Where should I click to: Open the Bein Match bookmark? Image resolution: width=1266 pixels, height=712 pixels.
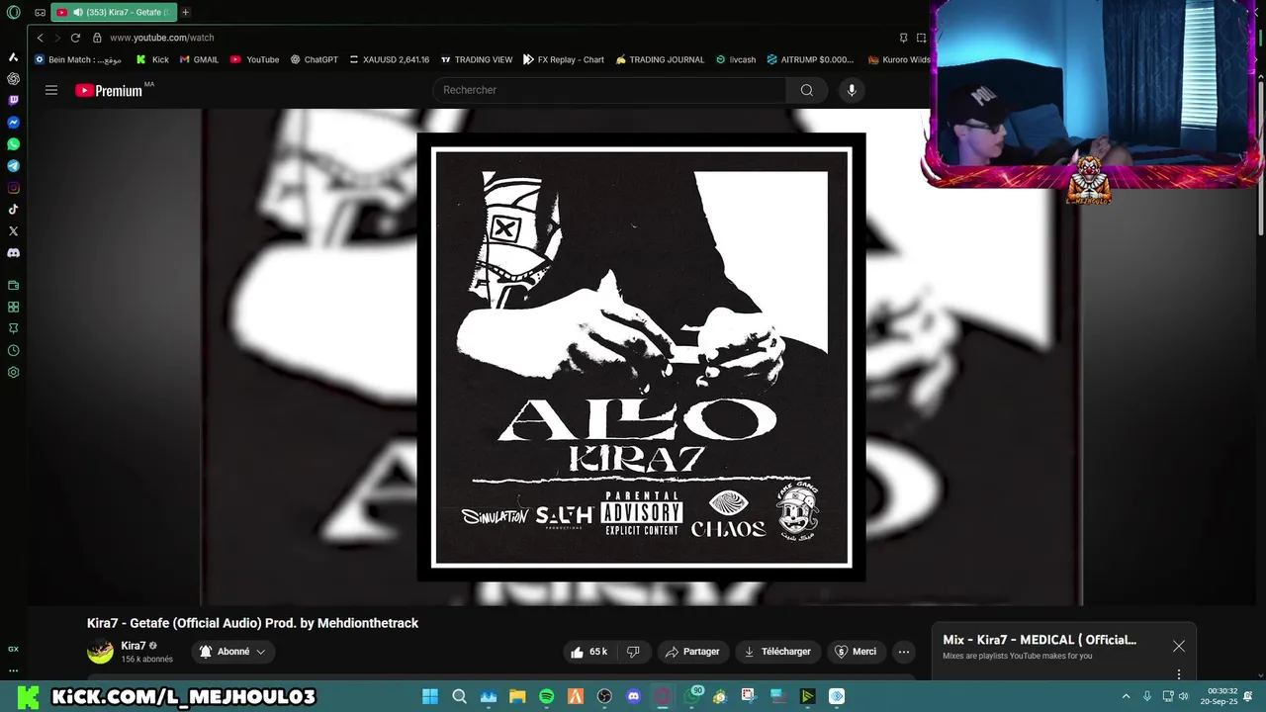78,59
